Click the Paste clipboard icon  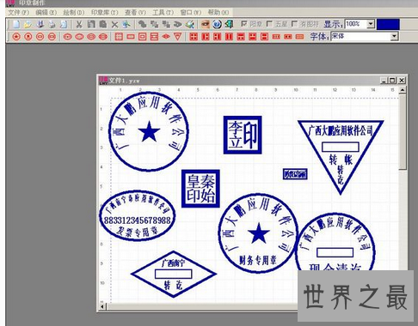coord(103,24)
